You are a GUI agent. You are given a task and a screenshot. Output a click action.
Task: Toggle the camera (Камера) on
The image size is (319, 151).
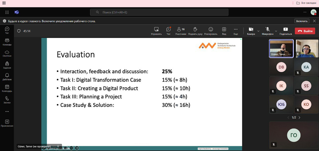pyautogui.click(x=251, y=31)
